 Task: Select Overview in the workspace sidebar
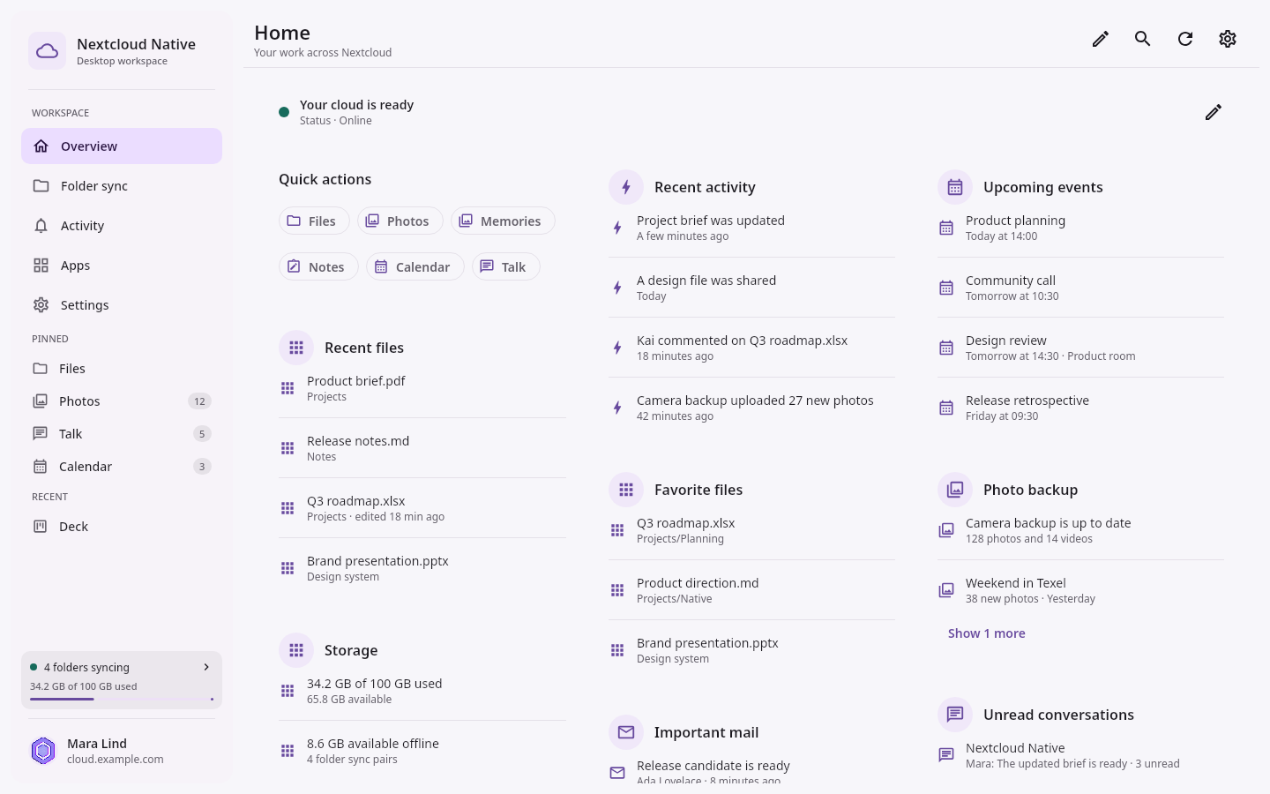(122, 146)
